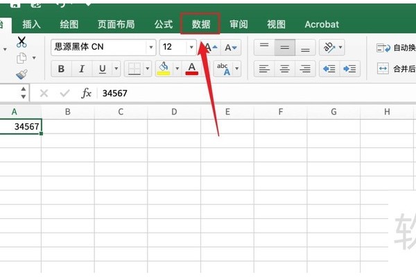Click the phonetic guide abc icon
Screen dimensions: 416x277
223,69
